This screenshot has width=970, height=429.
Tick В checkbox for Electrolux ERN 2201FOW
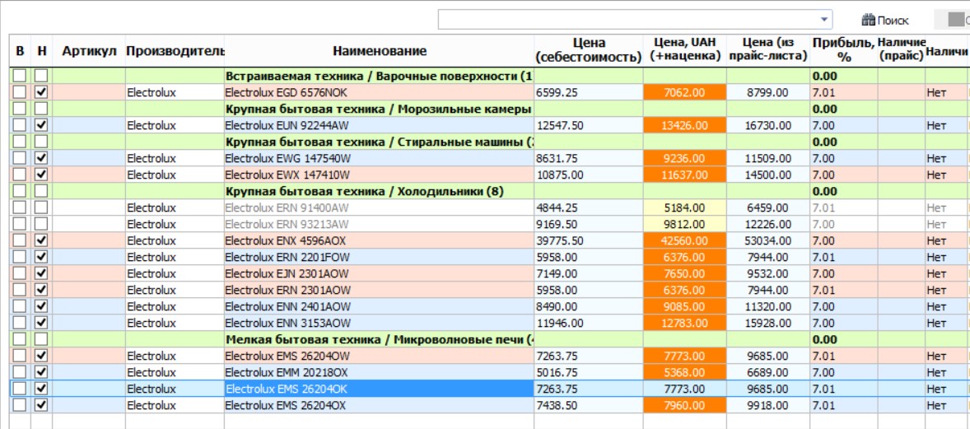tap(20, 257)
